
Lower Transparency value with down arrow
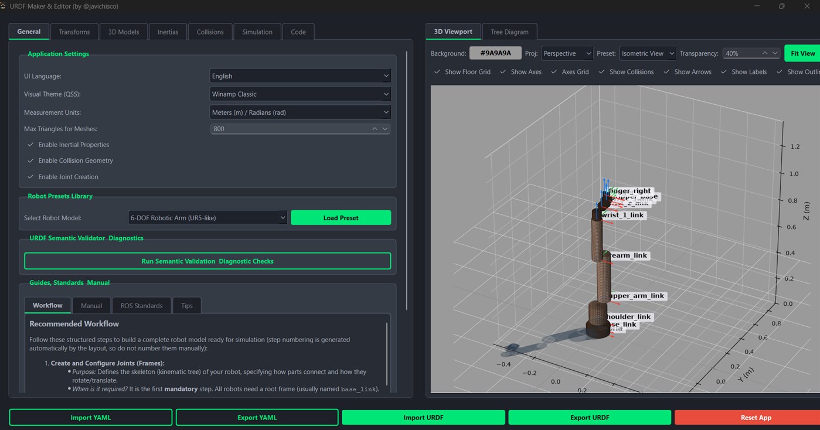(775, 53)
